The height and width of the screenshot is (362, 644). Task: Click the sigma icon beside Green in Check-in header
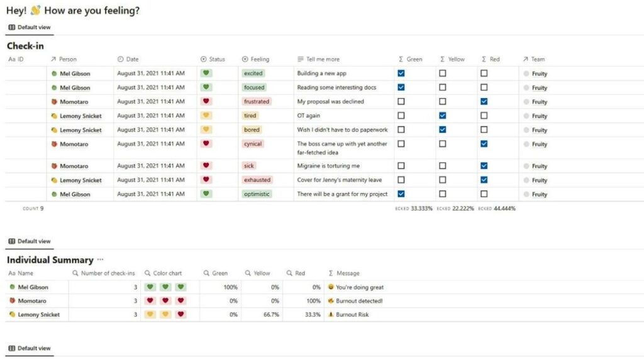click(401, 59)
